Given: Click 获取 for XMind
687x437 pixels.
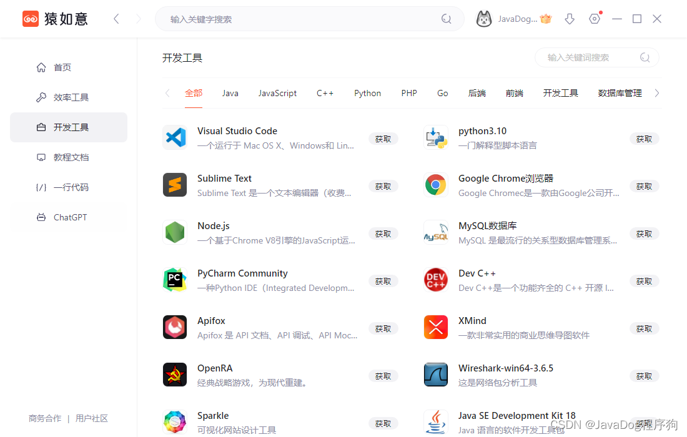Looking at the screenshot, I should click(x=644, y=329).
